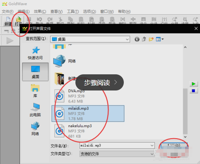Click the Select All toolbar icon
The height and width of the screenshot is (164, 200).
[154, 20]
